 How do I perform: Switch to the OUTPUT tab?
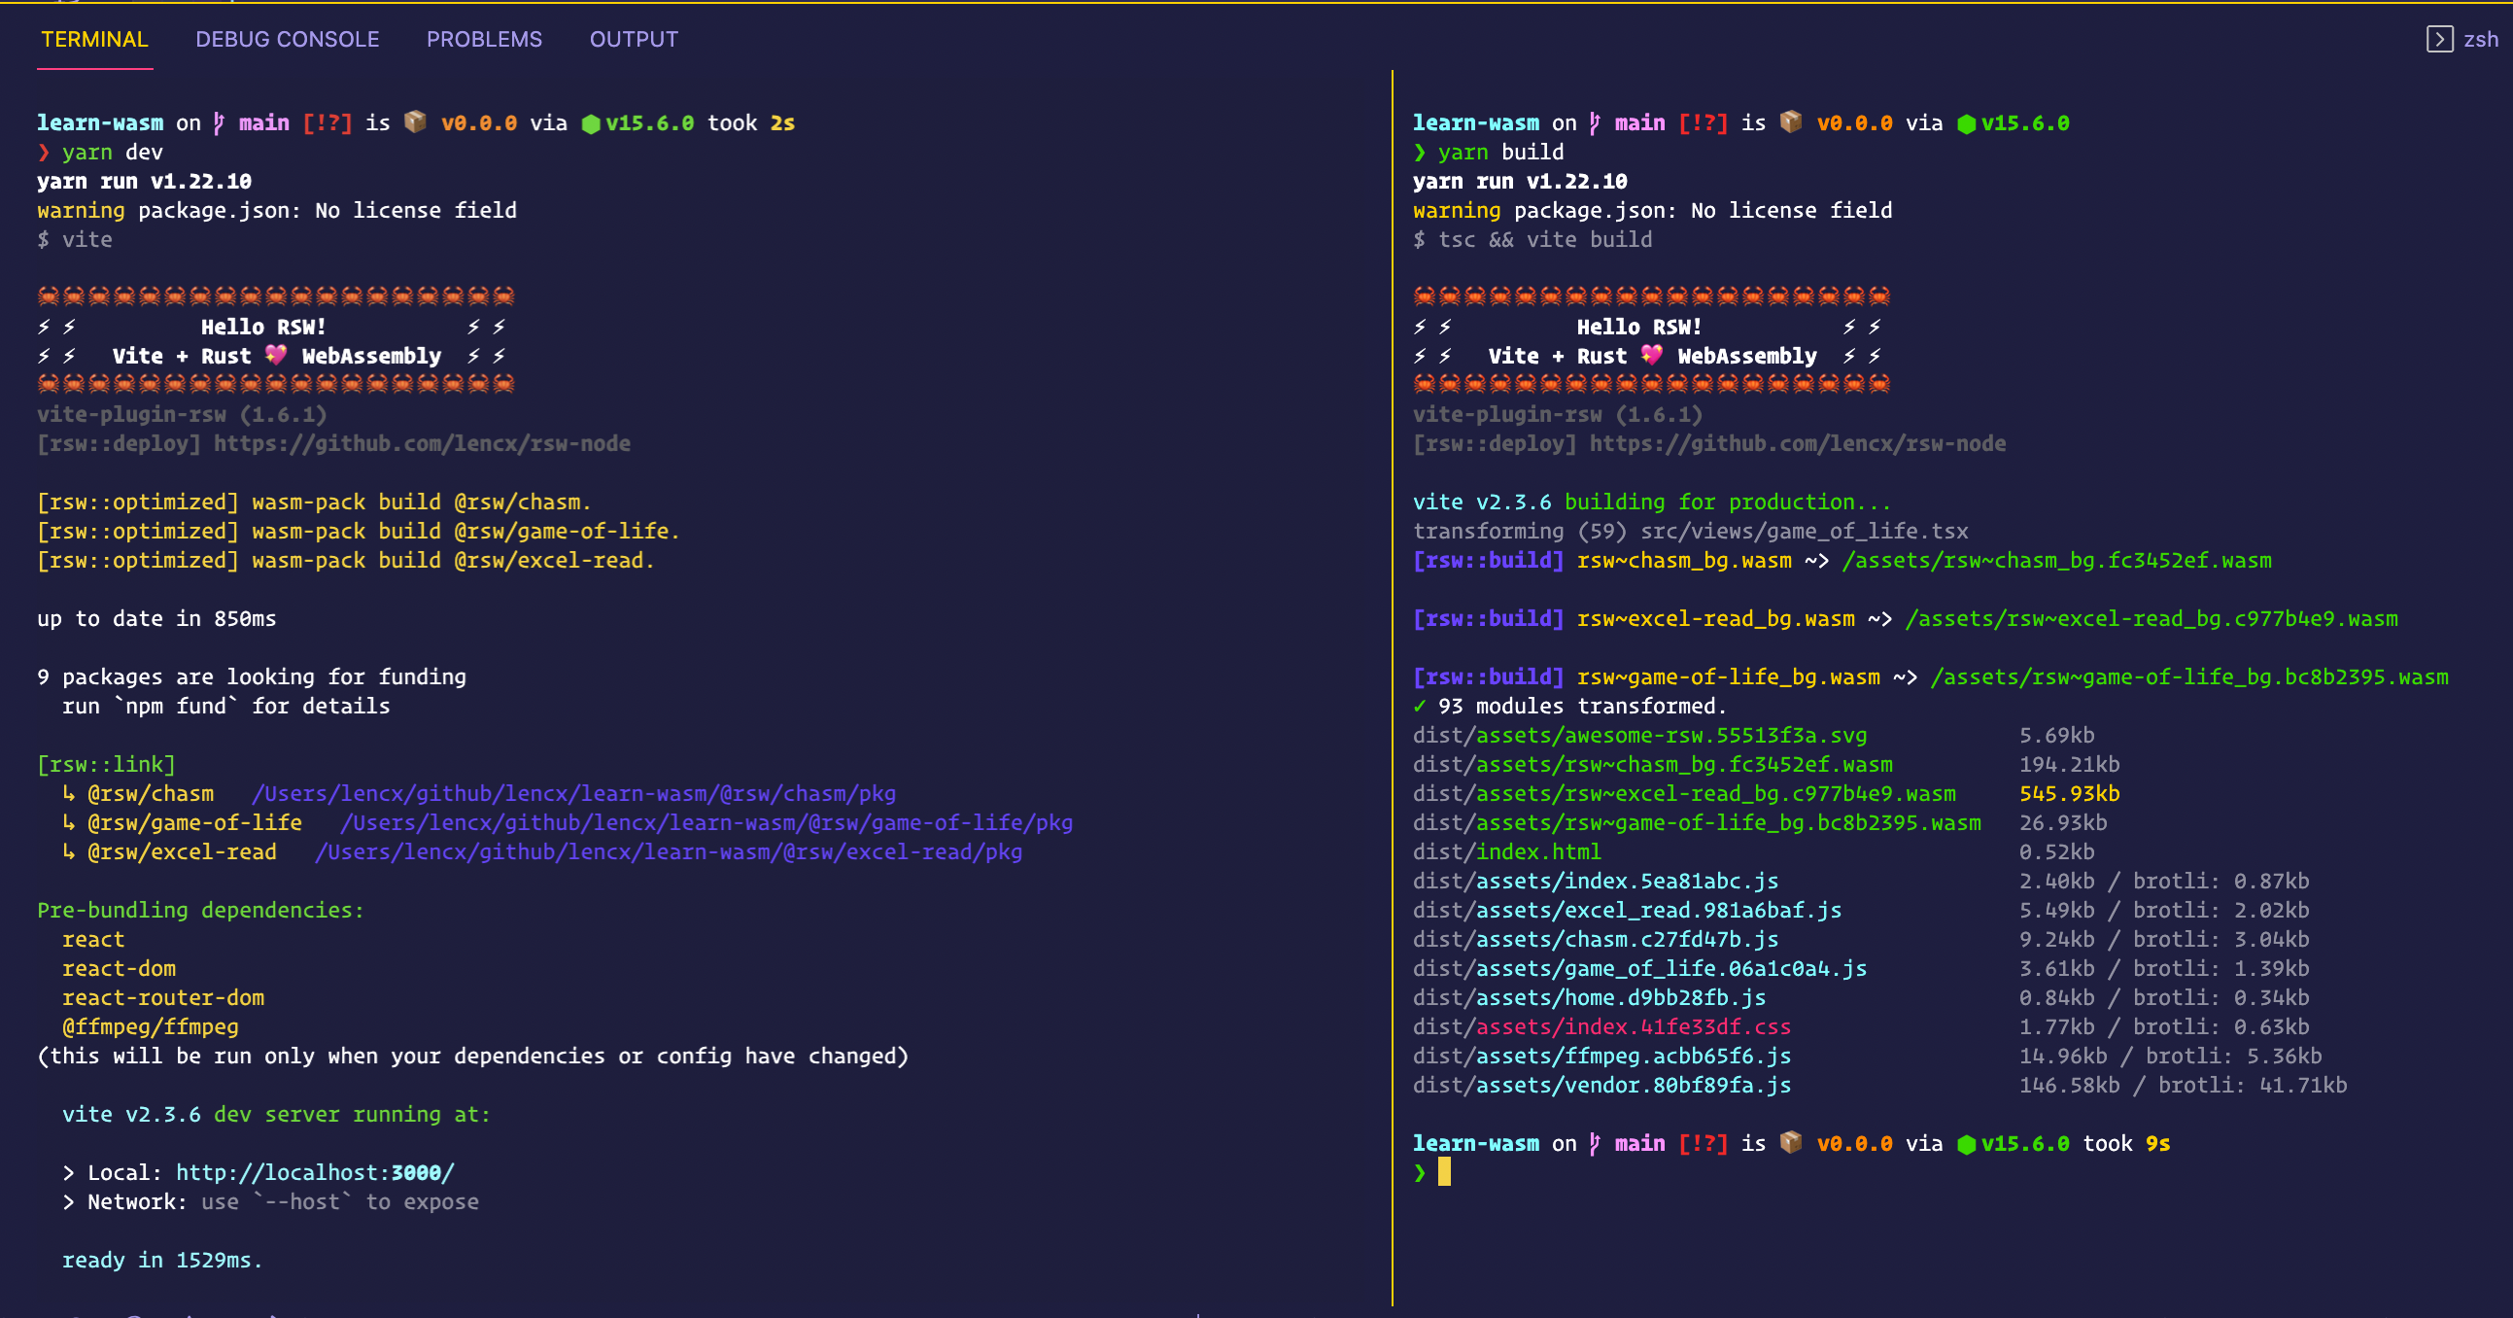pyautogui.click(x=635, y=39)
